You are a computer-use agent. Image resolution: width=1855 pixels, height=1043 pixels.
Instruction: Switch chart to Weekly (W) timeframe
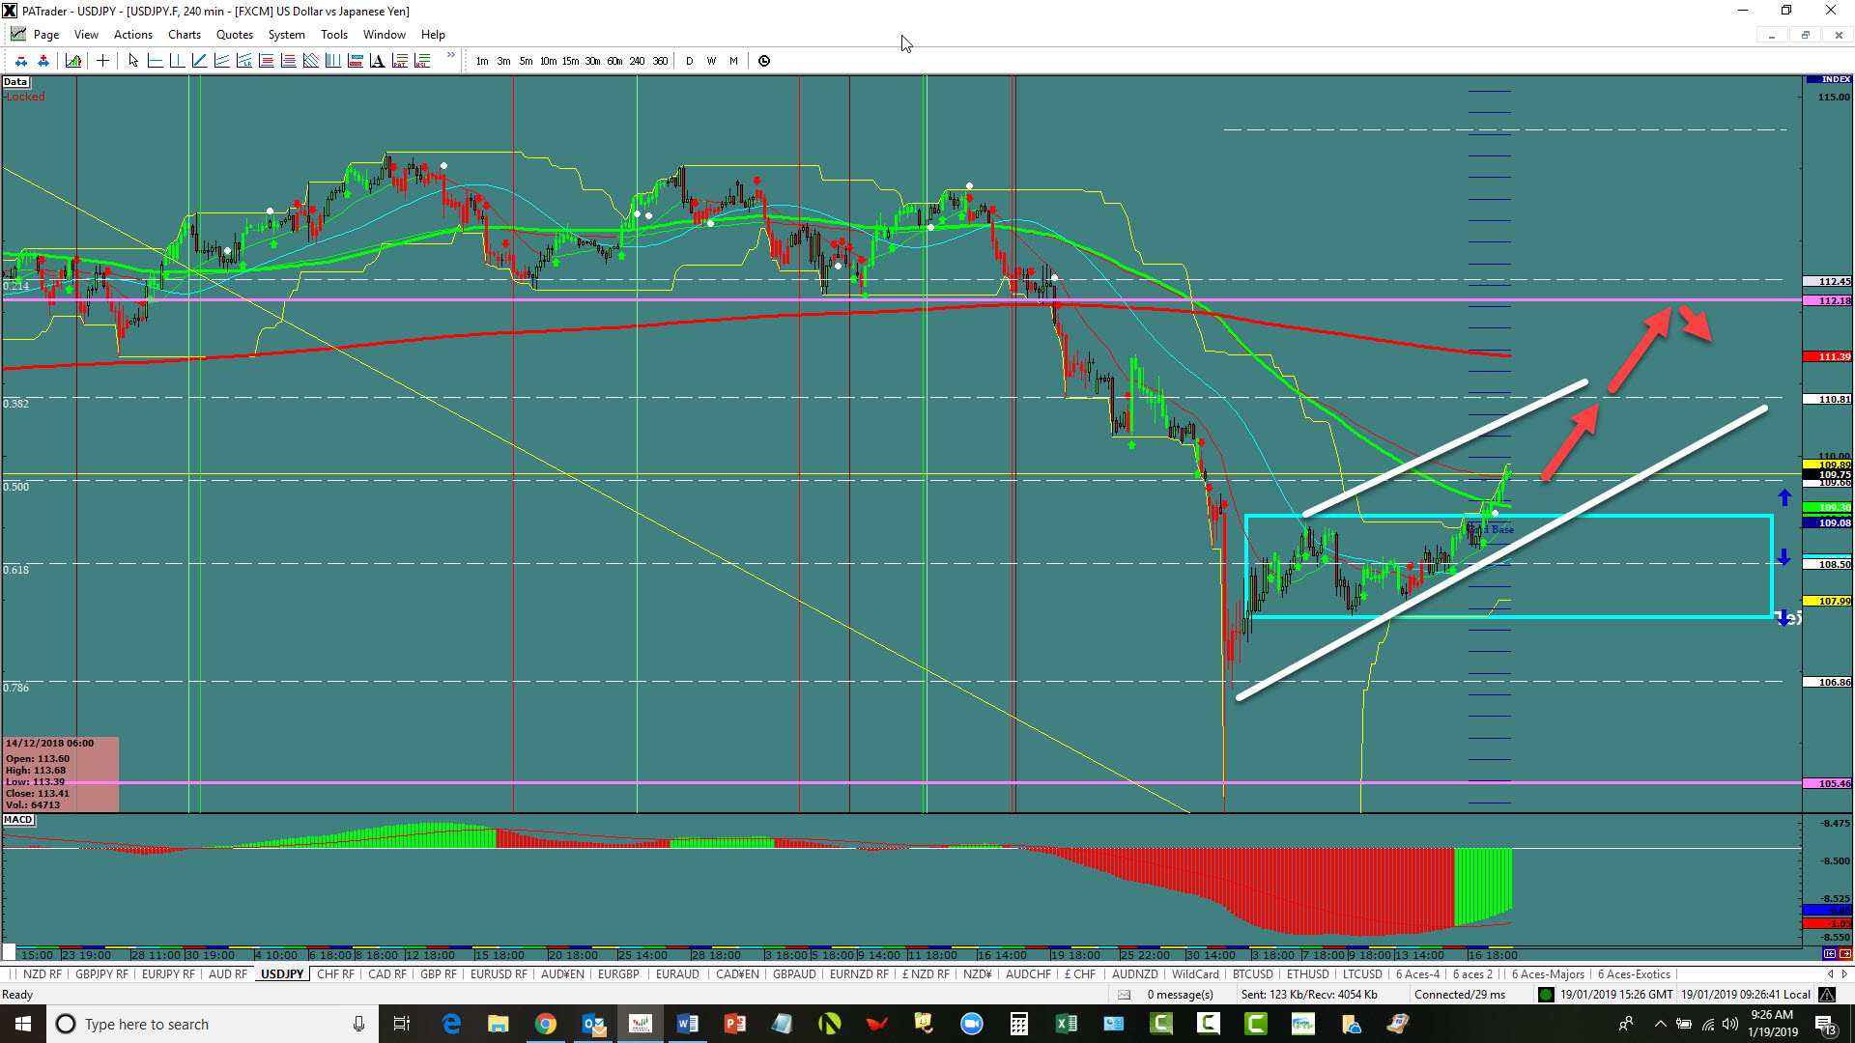[711, 61]
